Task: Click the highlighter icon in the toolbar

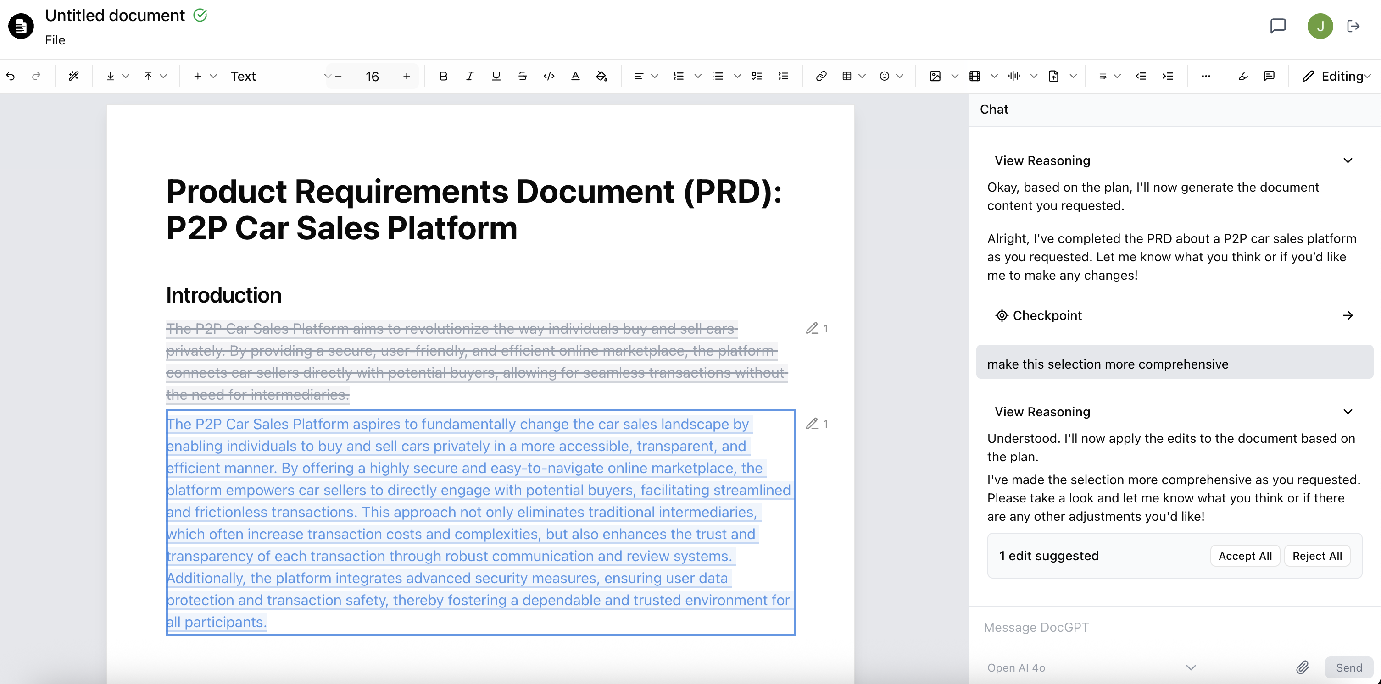Action: coord(1243,76)
